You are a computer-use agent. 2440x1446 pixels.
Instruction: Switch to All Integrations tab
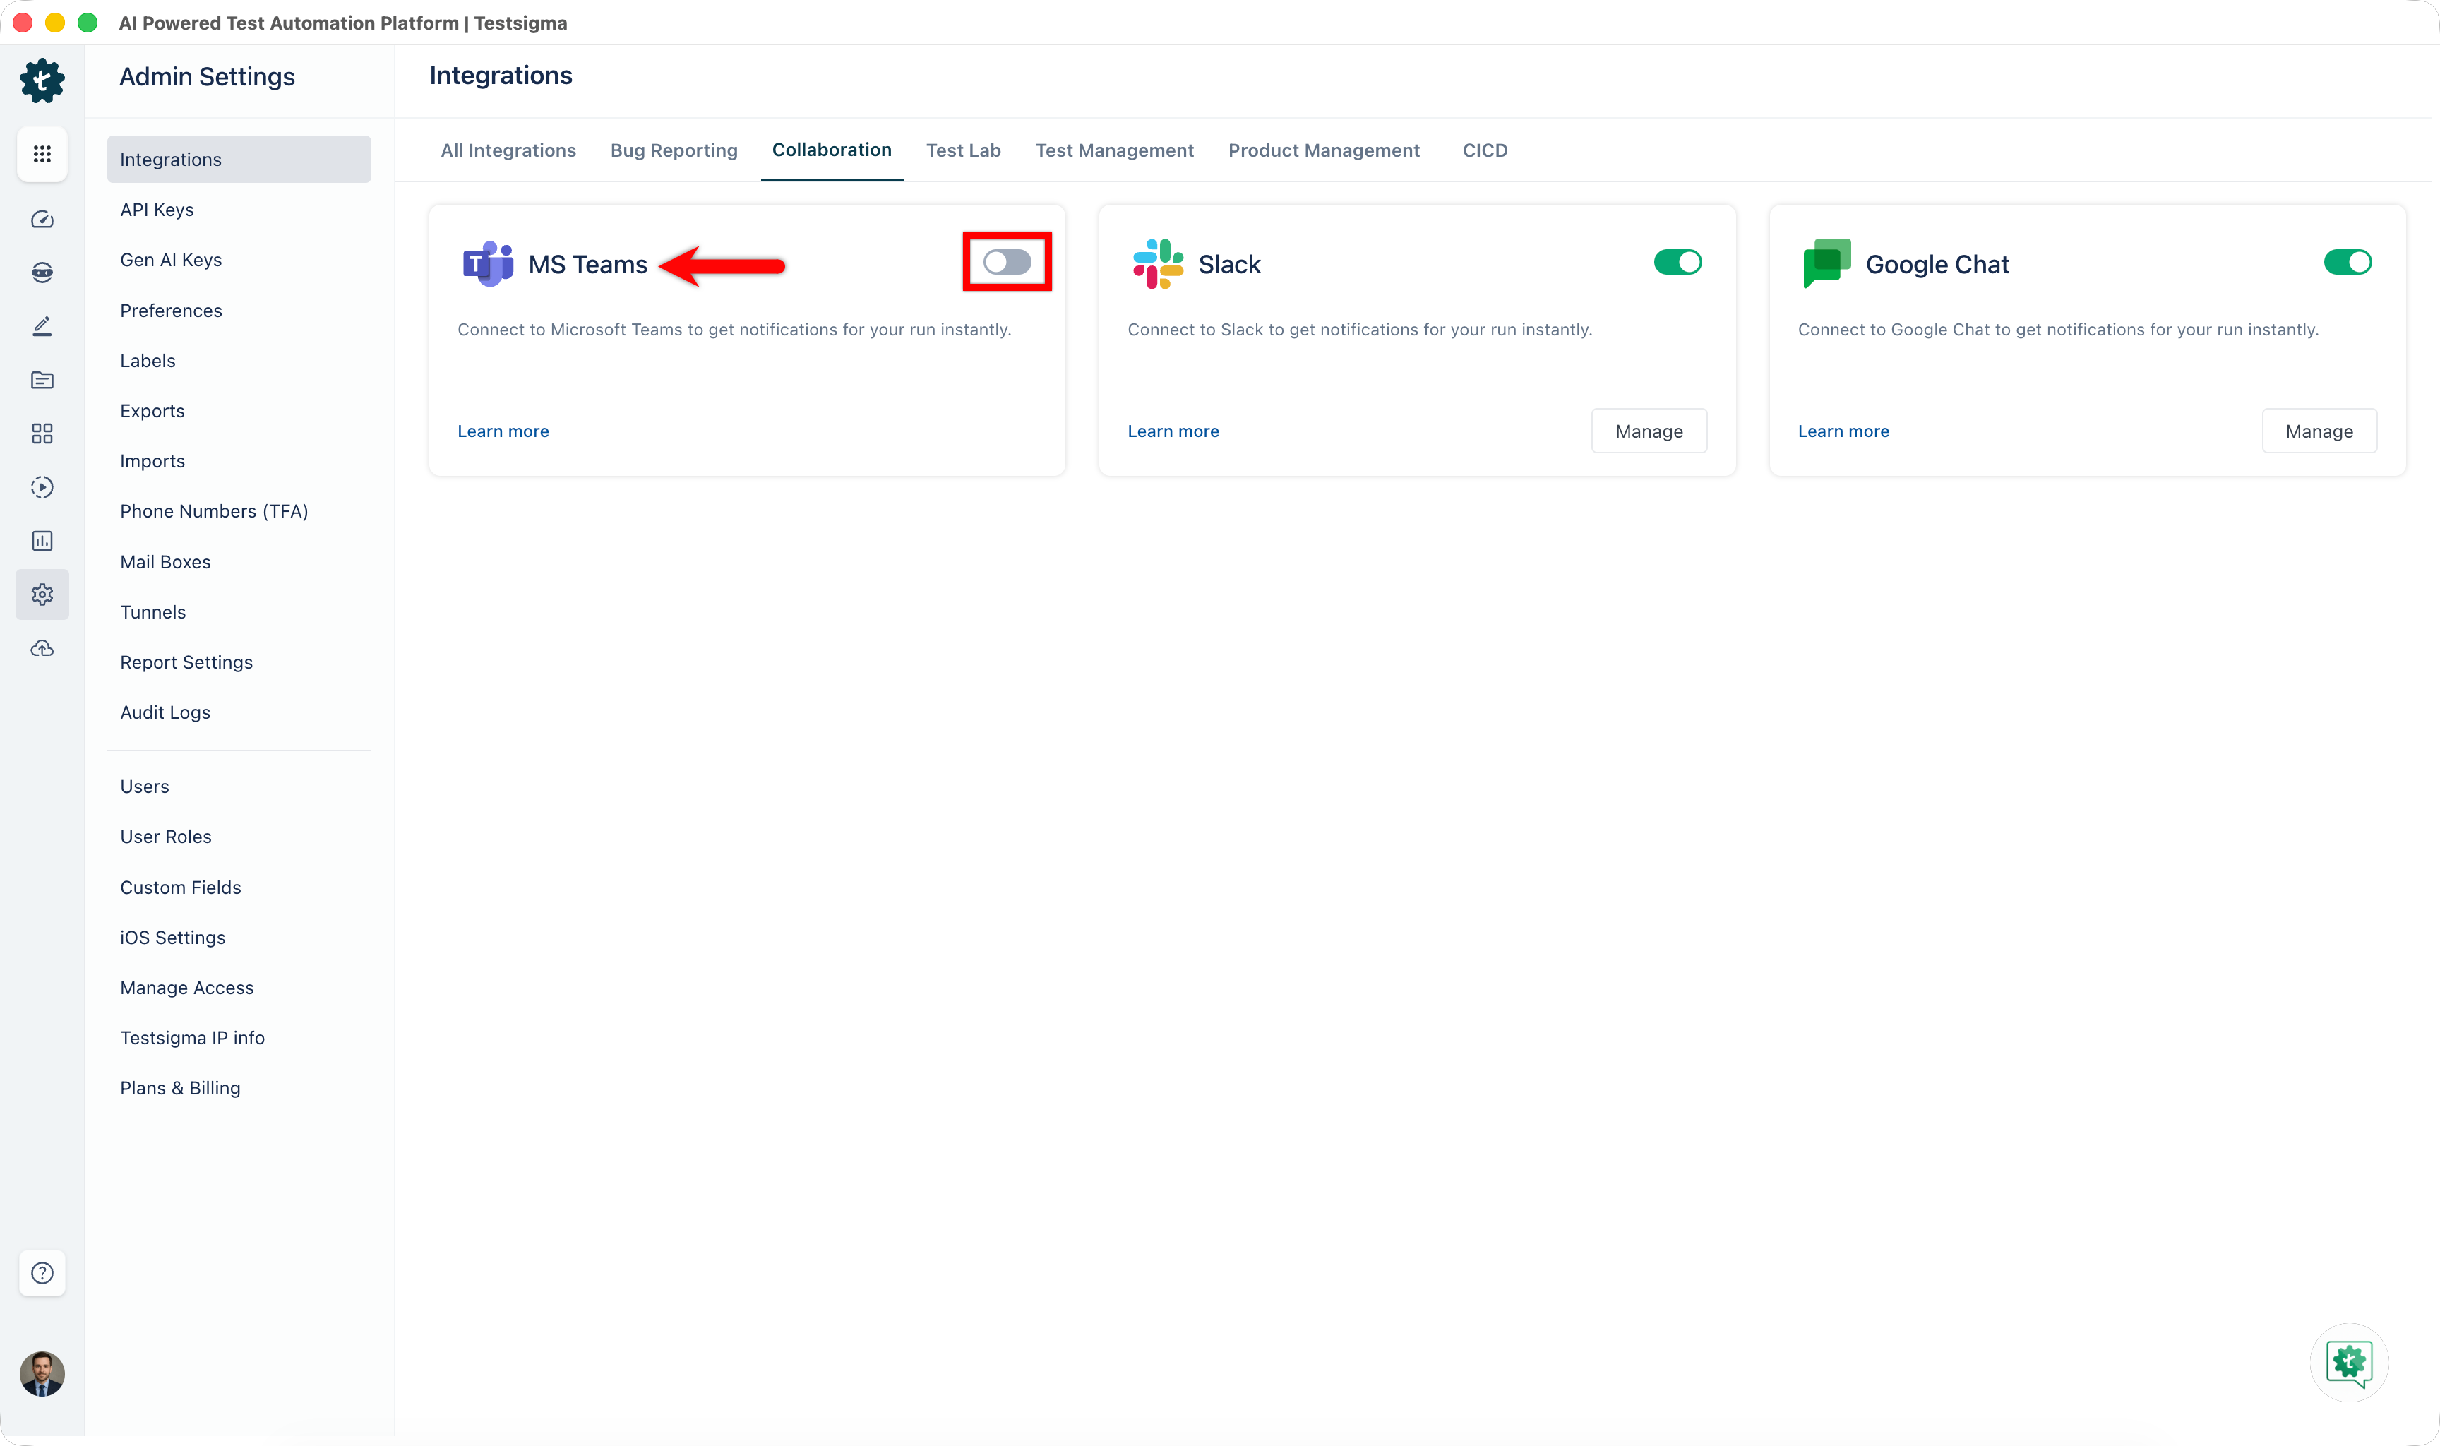[508, 150]
